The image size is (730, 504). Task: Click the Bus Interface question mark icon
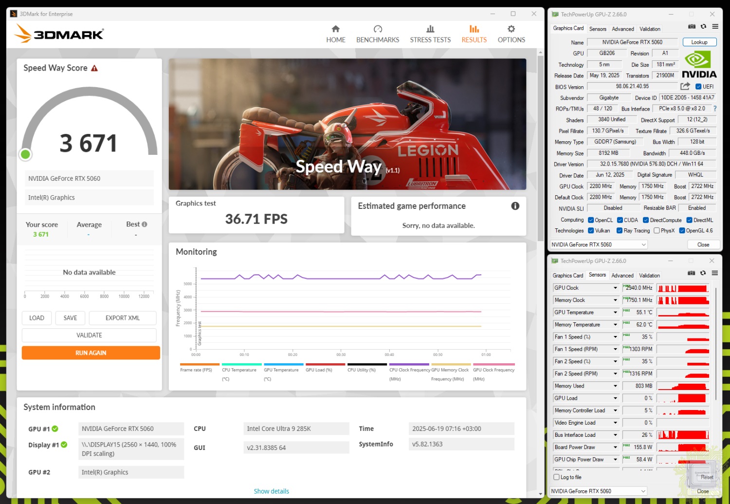[715, 109]
